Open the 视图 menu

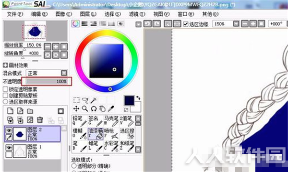(x=161, y=14)
